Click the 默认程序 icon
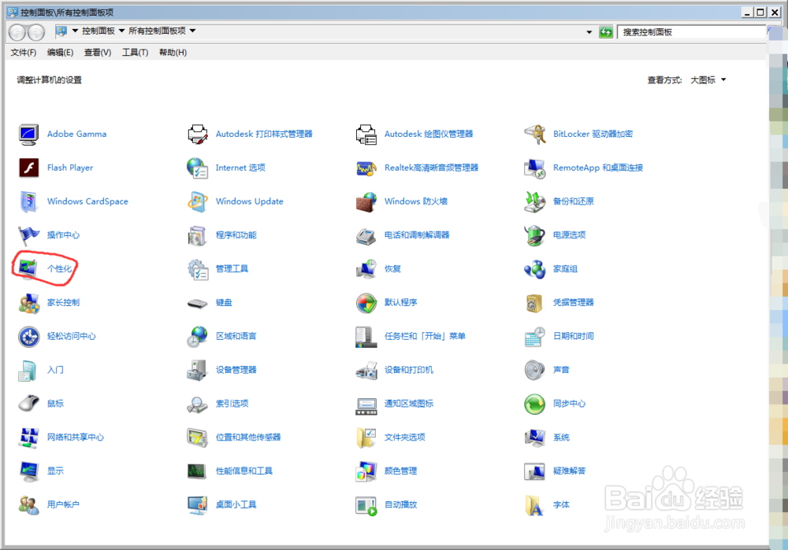 pos(366,303)
